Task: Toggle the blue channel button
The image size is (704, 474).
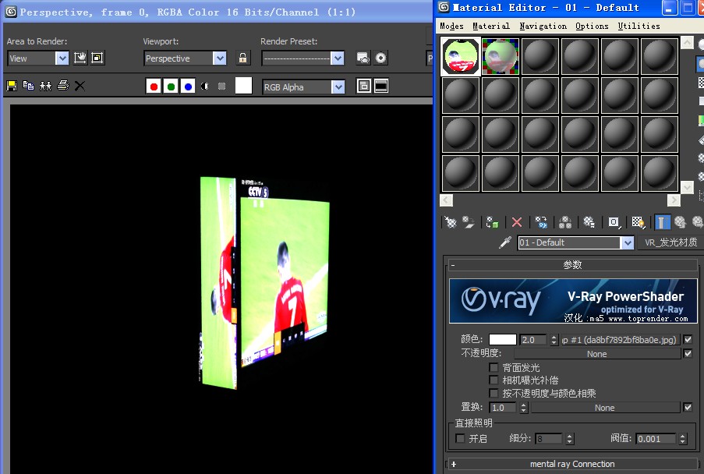Action: (x=188, y=87)
